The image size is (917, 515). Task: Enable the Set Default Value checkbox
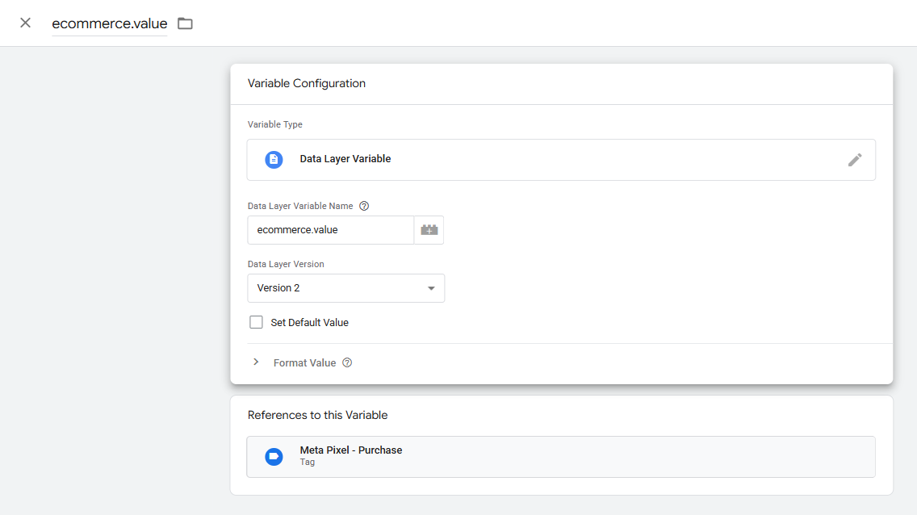tap(256, 321)
